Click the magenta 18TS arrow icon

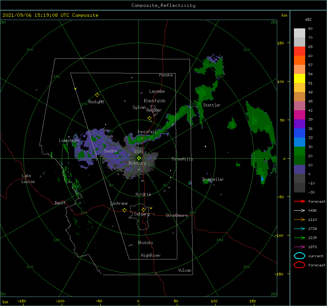coord(299,247)
